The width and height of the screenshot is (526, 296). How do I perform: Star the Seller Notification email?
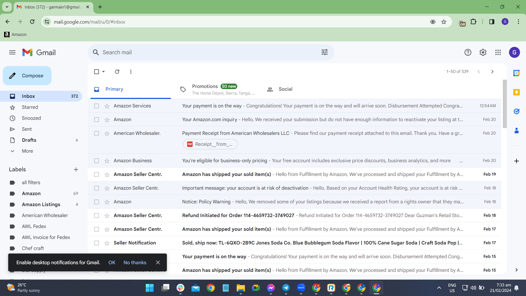click(107, 243)
